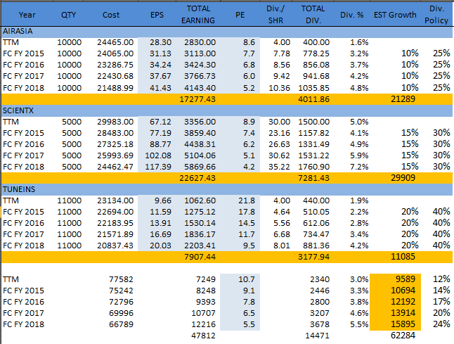Select PE cell 8.6
Image resolution: width=454 pixels, height=344 pixels.
[249, 42]
